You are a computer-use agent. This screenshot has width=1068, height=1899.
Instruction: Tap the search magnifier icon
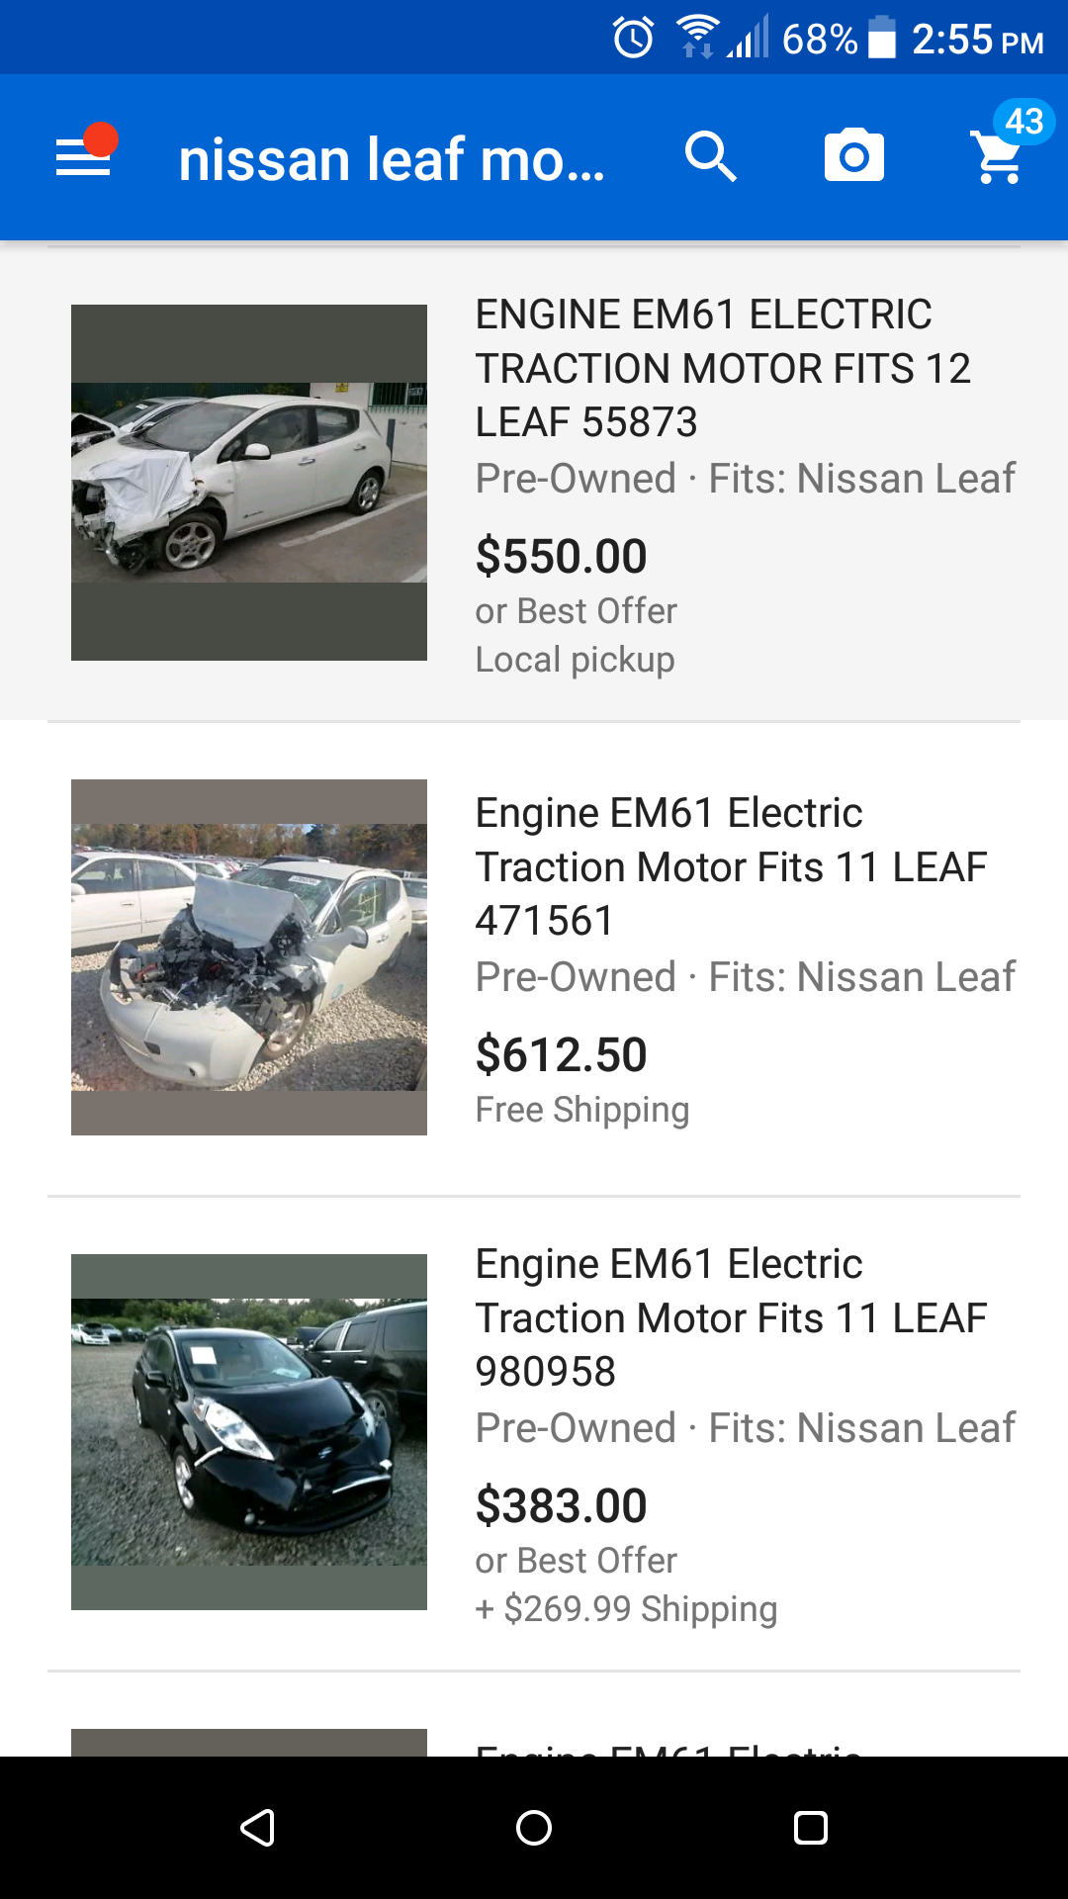pyautogui.click(x=710, y=157)
